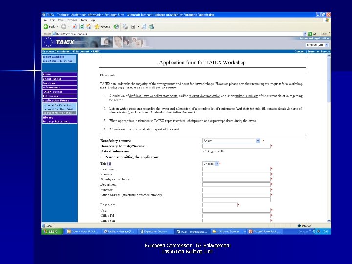The width and height of the screenshot is (352, 264).
Task: Open the Windows Start button
Action: [52, 231]
